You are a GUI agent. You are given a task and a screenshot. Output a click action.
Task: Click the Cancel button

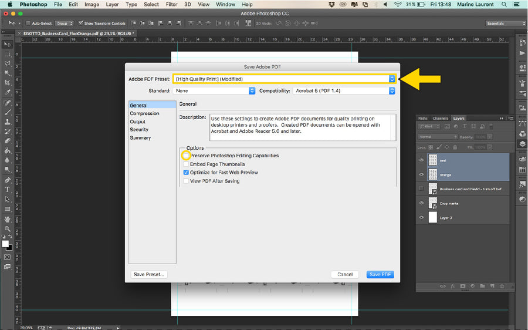point(345,274)
